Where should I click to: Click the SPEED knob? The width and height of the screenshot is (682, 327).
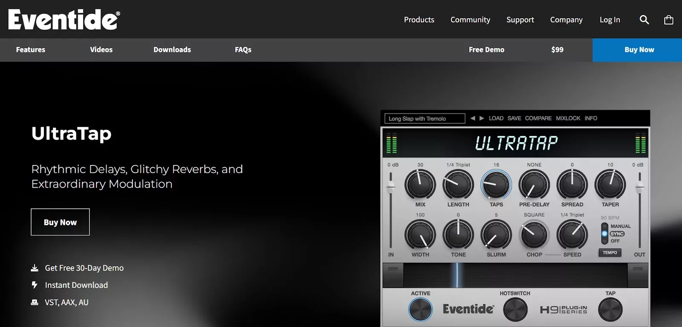click(572, 235)
